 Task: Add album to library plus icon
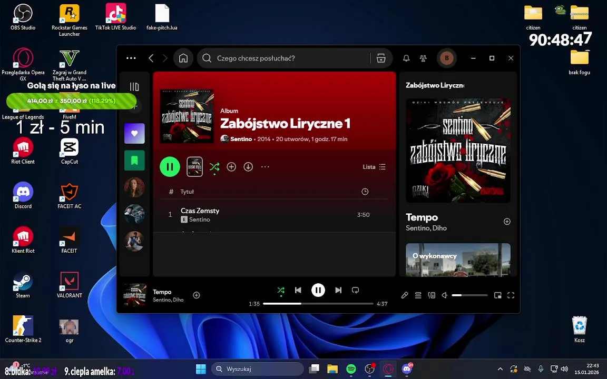point(231,167)
